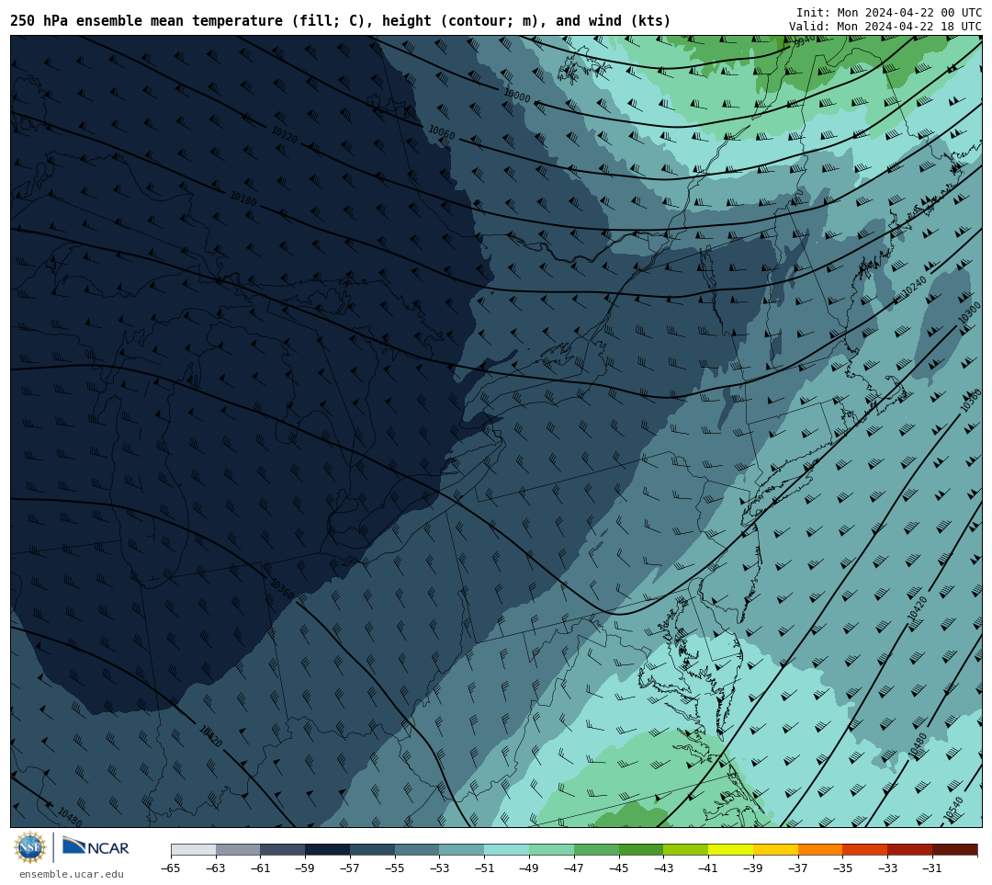Pick the -39 to -37 amber colorbar swatch
This screenshot has width=992, height=885.
tap(775, 849)
